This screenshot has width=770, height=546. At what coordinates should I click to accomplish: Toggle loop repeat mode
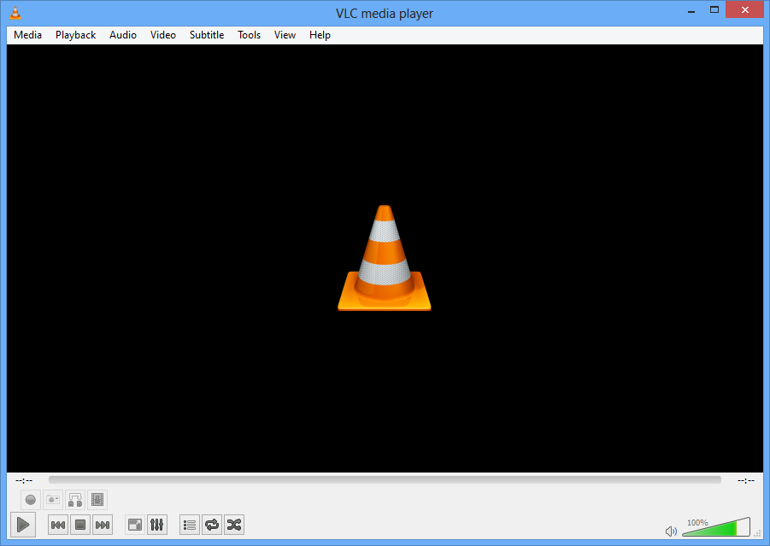[212, 525]
